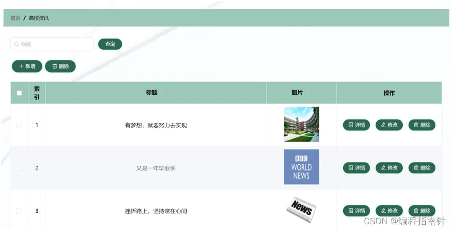Click the newspaper News thumbnail in row 3
Viewport: 453px width, 230px height.
coord(301,210)
